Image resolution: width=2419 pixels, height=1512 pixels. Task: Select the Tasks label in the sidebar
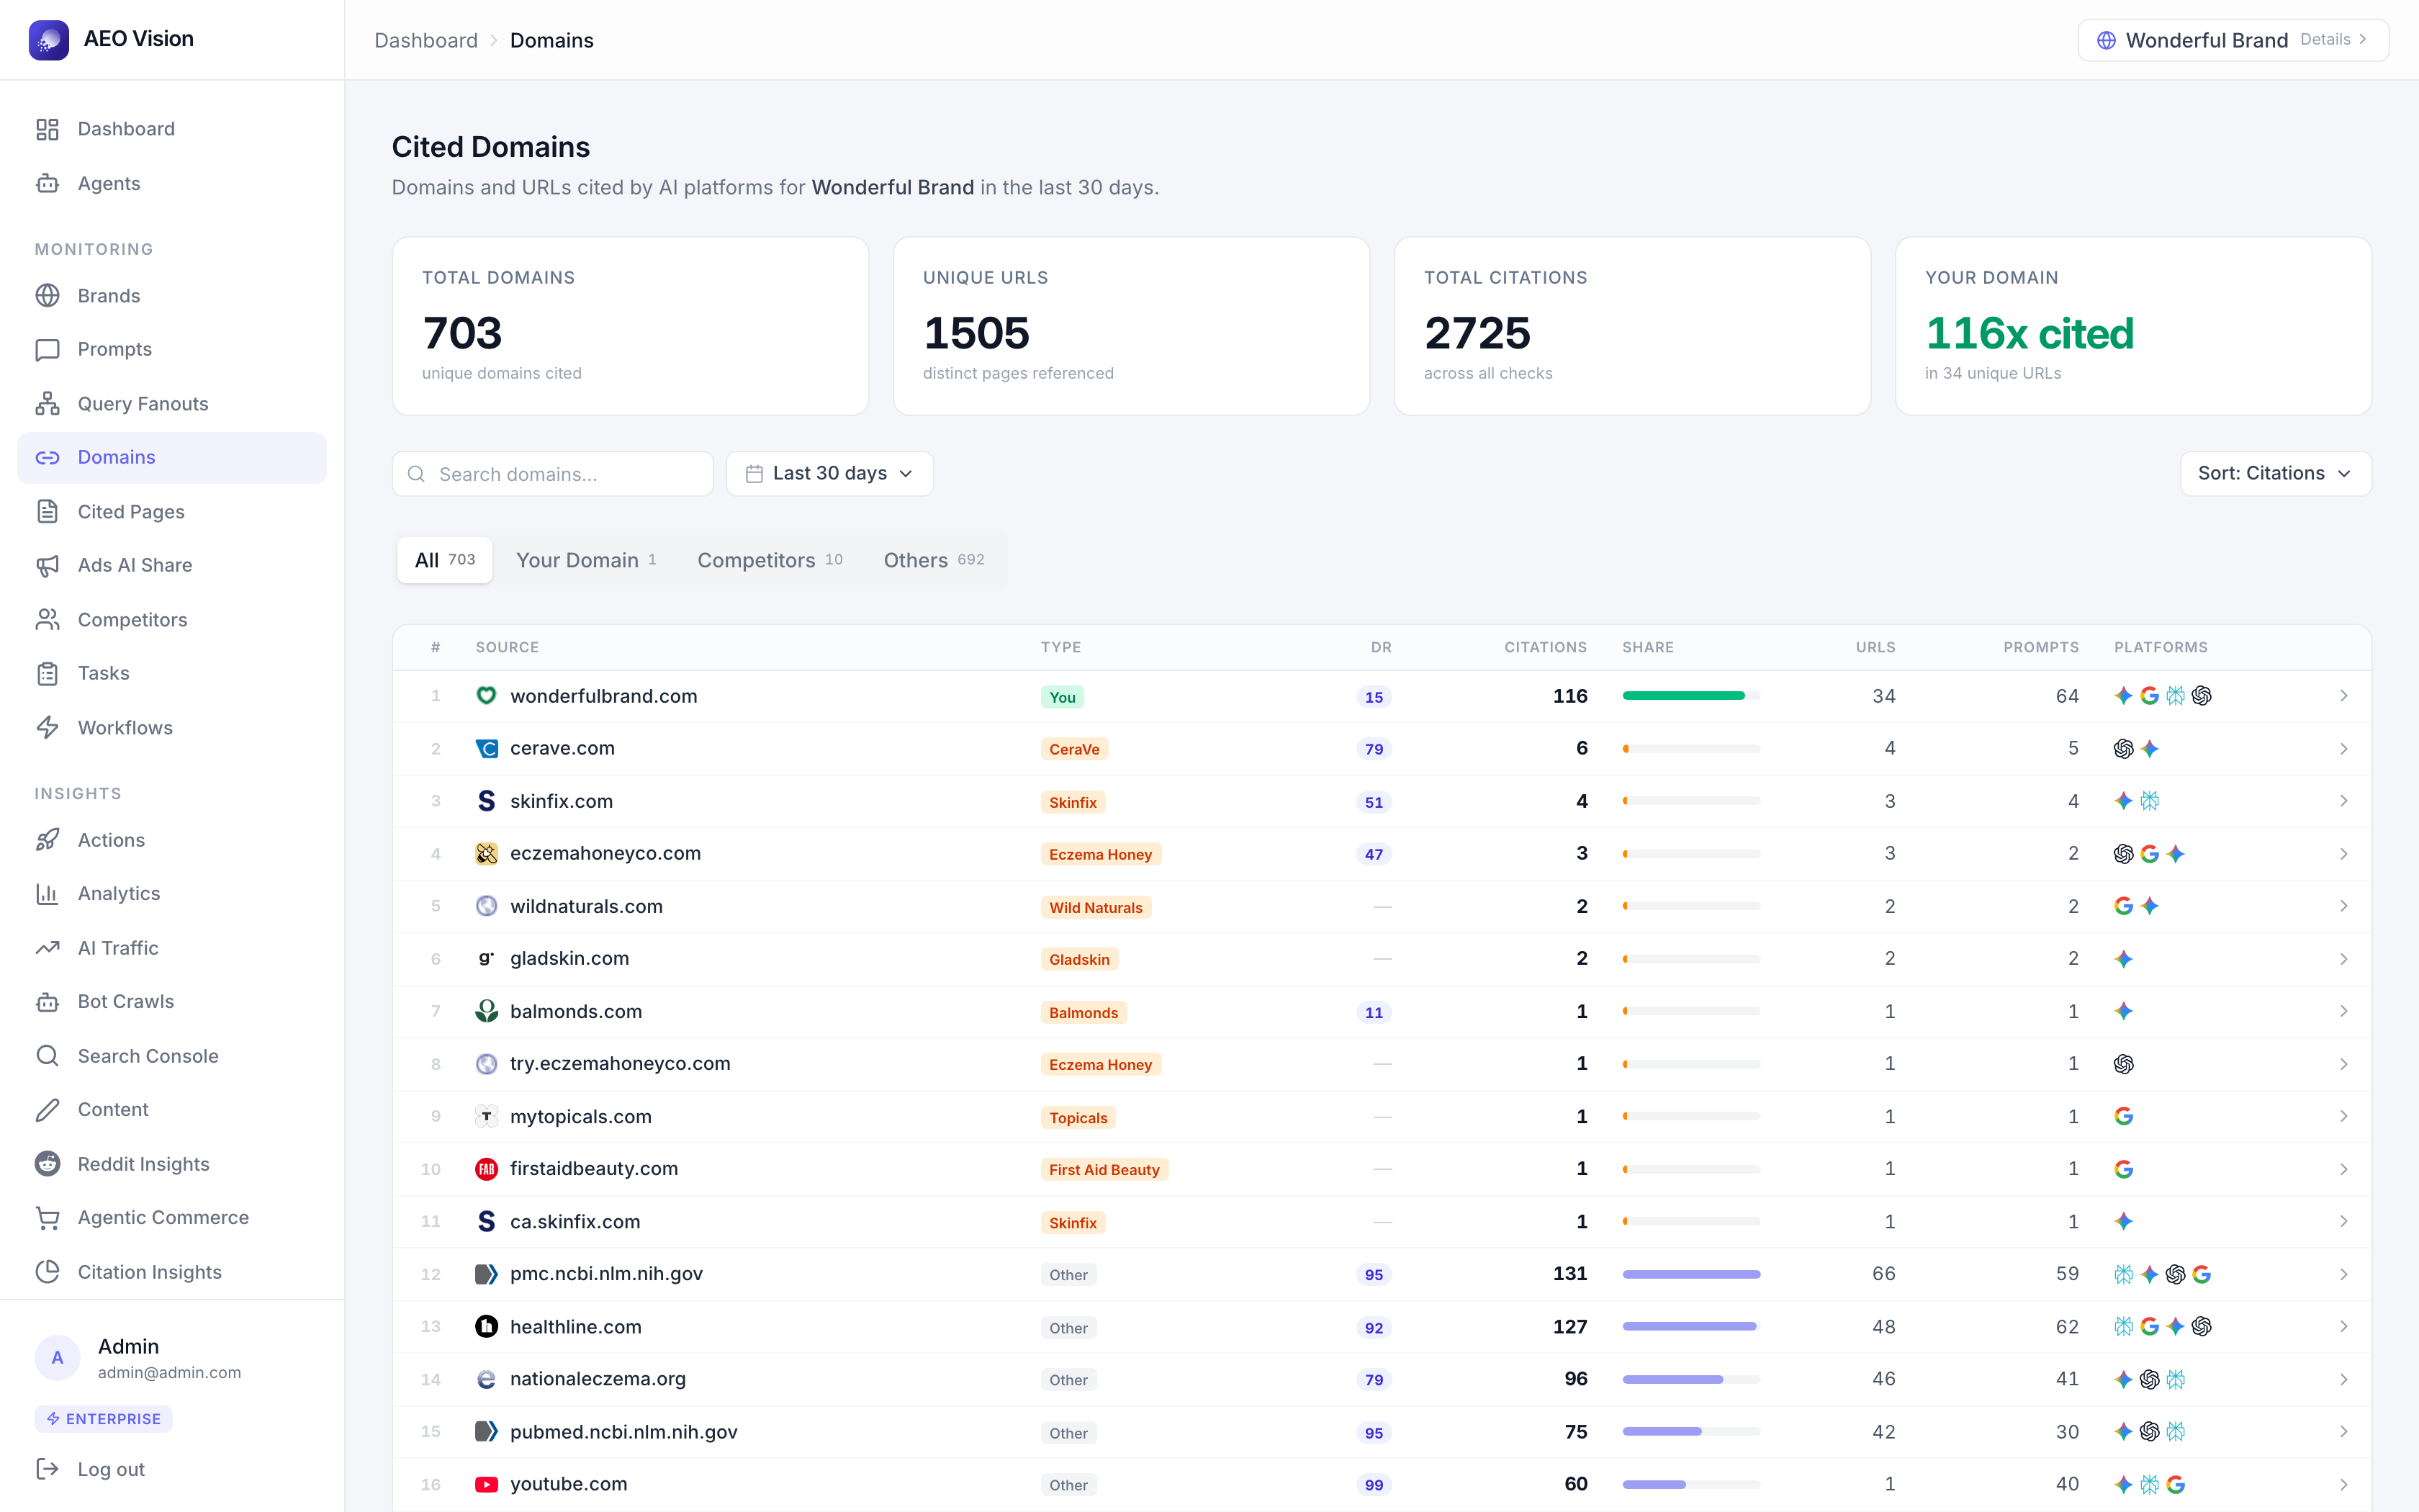tap(104, 673)
